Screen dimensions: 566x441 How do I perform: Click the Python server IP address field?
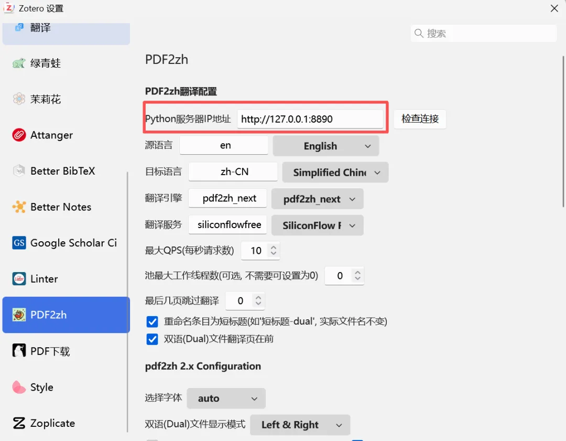(x=310, y=119)
